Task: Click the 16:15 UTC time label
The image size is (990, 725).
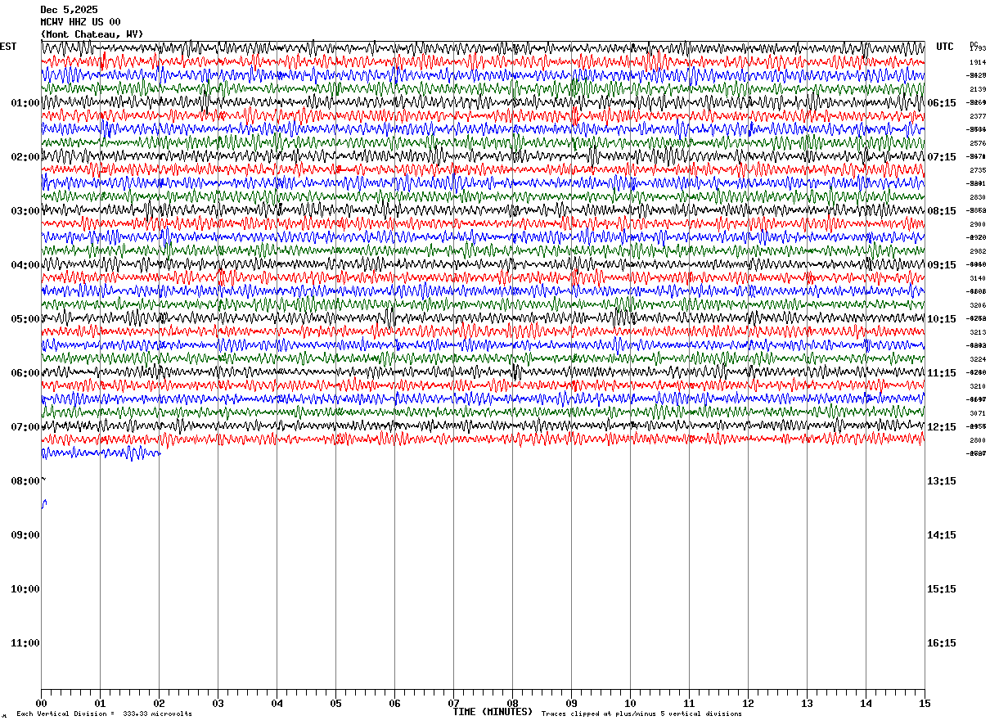Action: 941,643
